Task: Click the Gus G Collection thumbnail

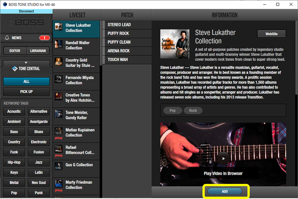Action: (59, 166)
